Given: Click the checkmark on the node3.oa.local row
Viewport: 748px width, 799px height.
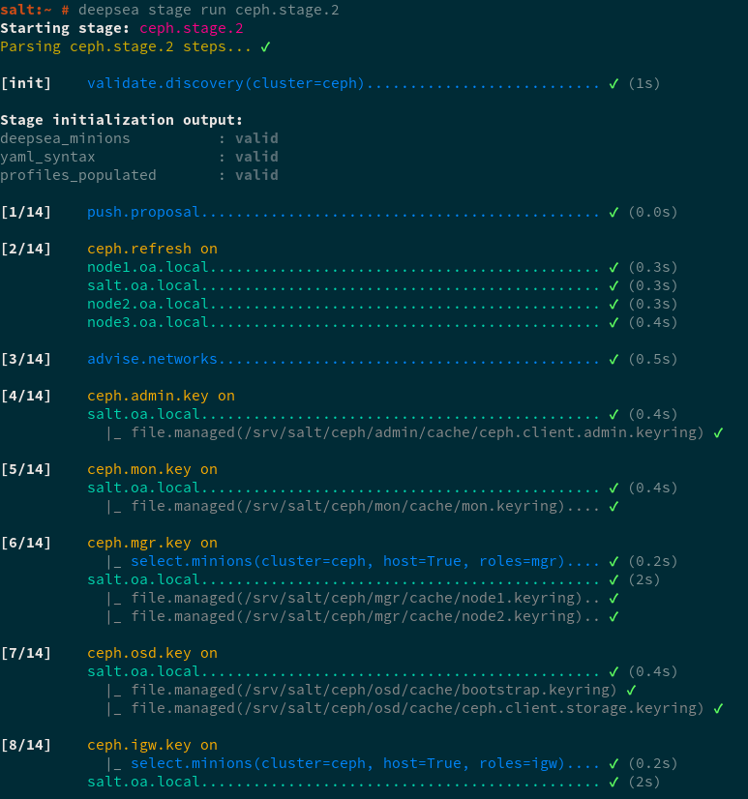Looking at the screenshot, I should click(613, 322).
